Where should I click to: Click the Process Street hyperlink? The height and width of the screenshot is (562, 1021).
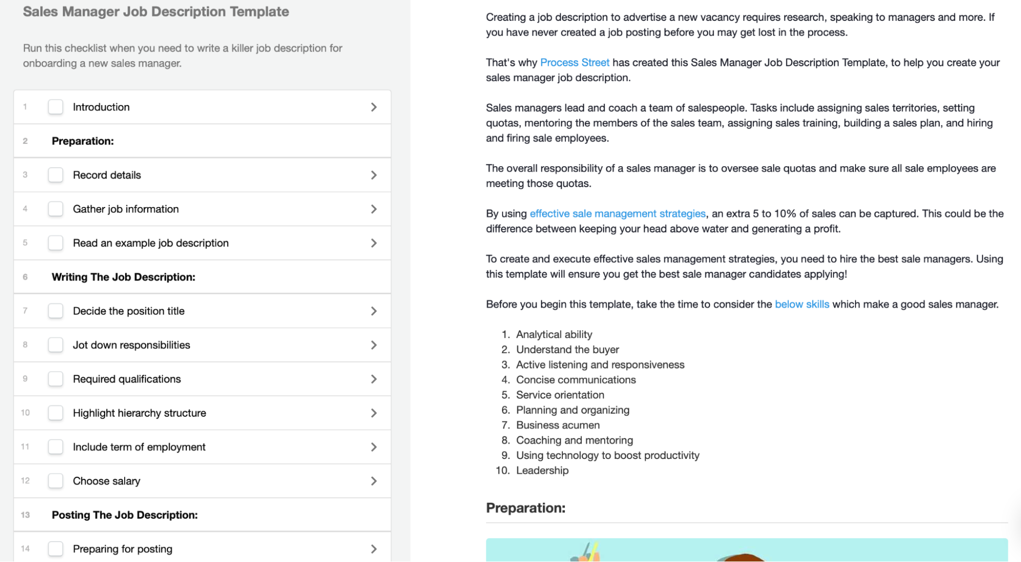click(x=575, y=62)
